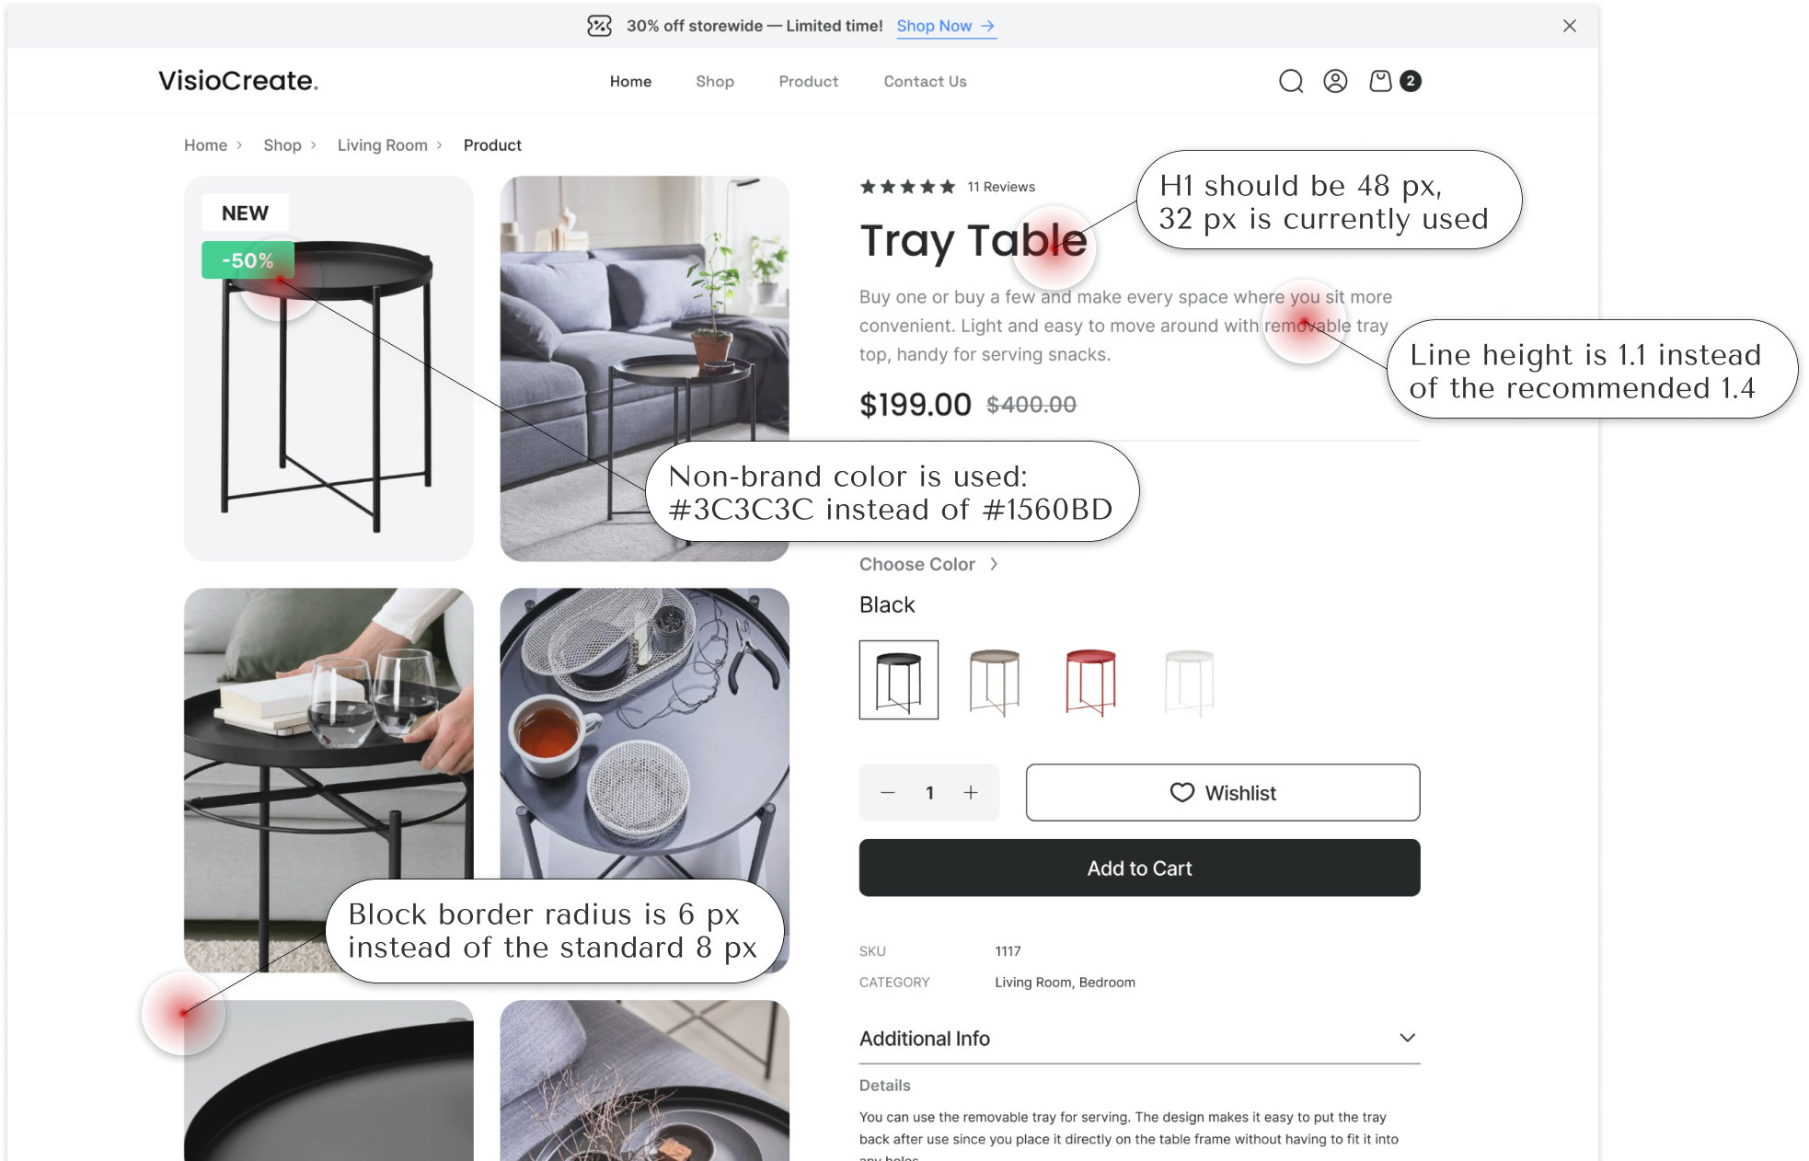Add item via Wishlist heart button
This screenshot has width=1809, height=1161.
(x=1223, y=792)
